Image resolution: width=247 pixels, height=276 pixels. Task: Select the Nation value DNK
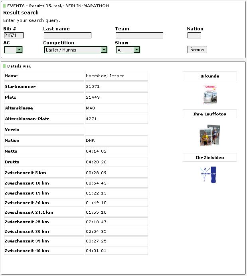click(x=90, y=140)
